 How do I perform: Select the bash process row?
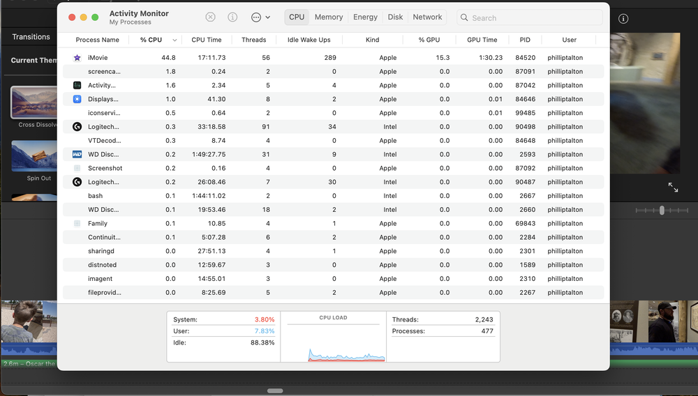tap(333, 195)
